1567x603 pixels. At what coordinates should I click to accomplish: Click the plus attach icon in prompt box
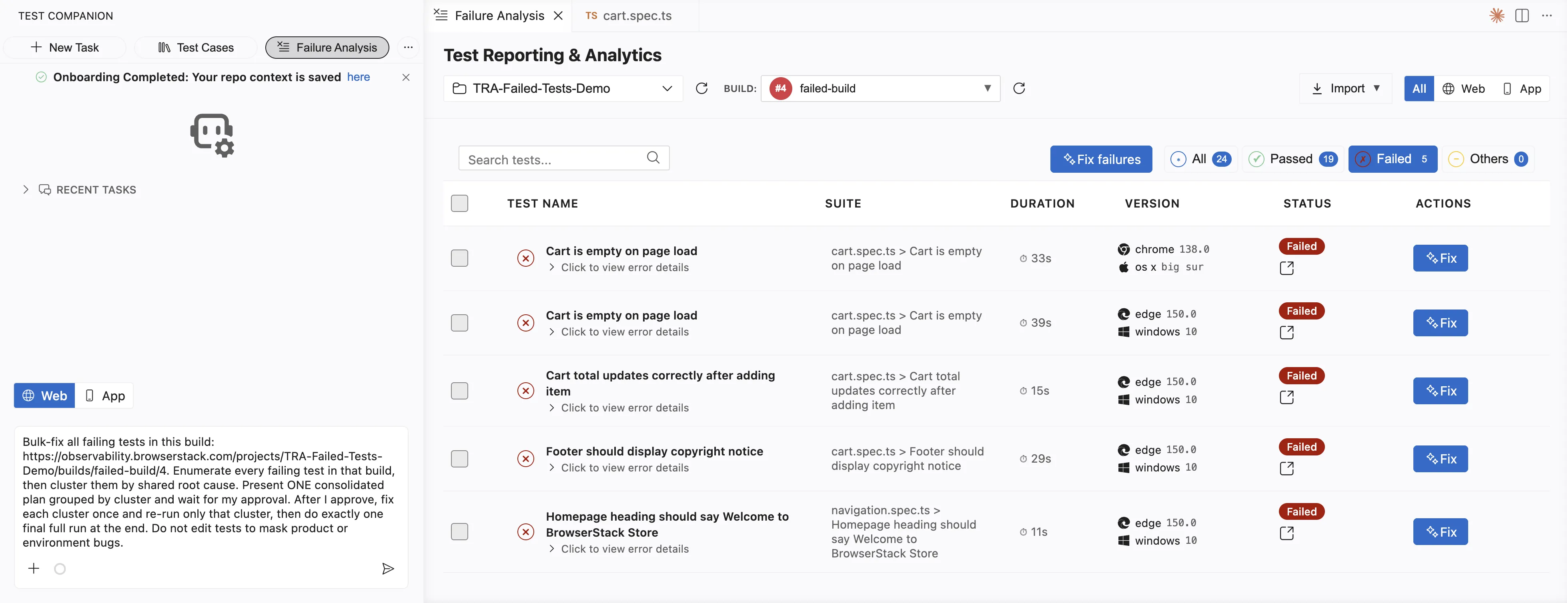(34, 568)
